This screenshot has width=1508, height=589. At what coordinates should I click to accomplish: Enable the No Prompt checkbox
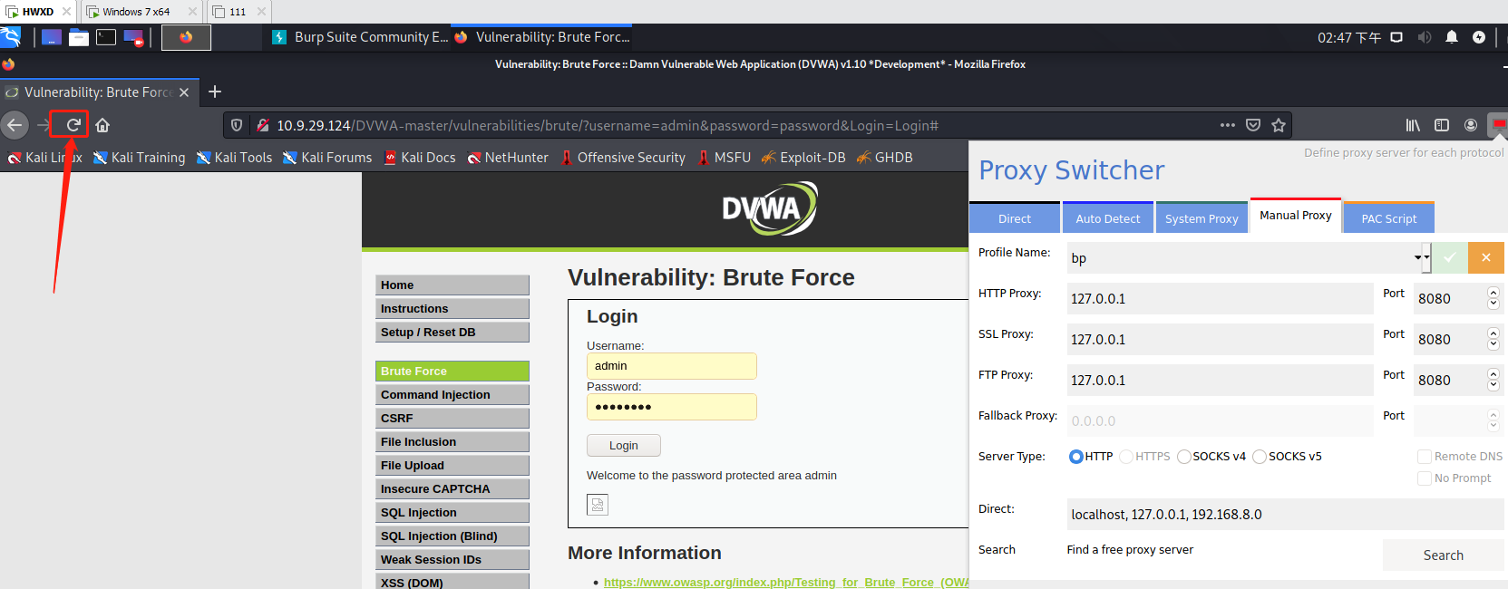click(x=1425, y=478)
